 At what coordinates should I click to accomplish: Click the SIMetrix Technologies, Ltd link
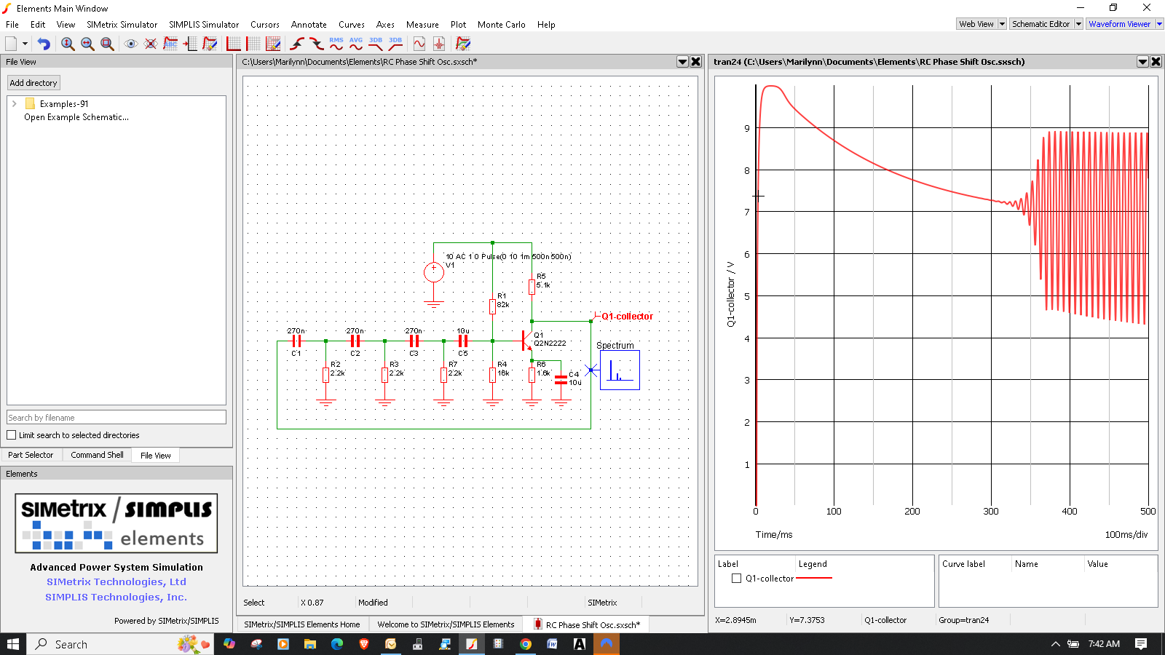click(116, 582)
